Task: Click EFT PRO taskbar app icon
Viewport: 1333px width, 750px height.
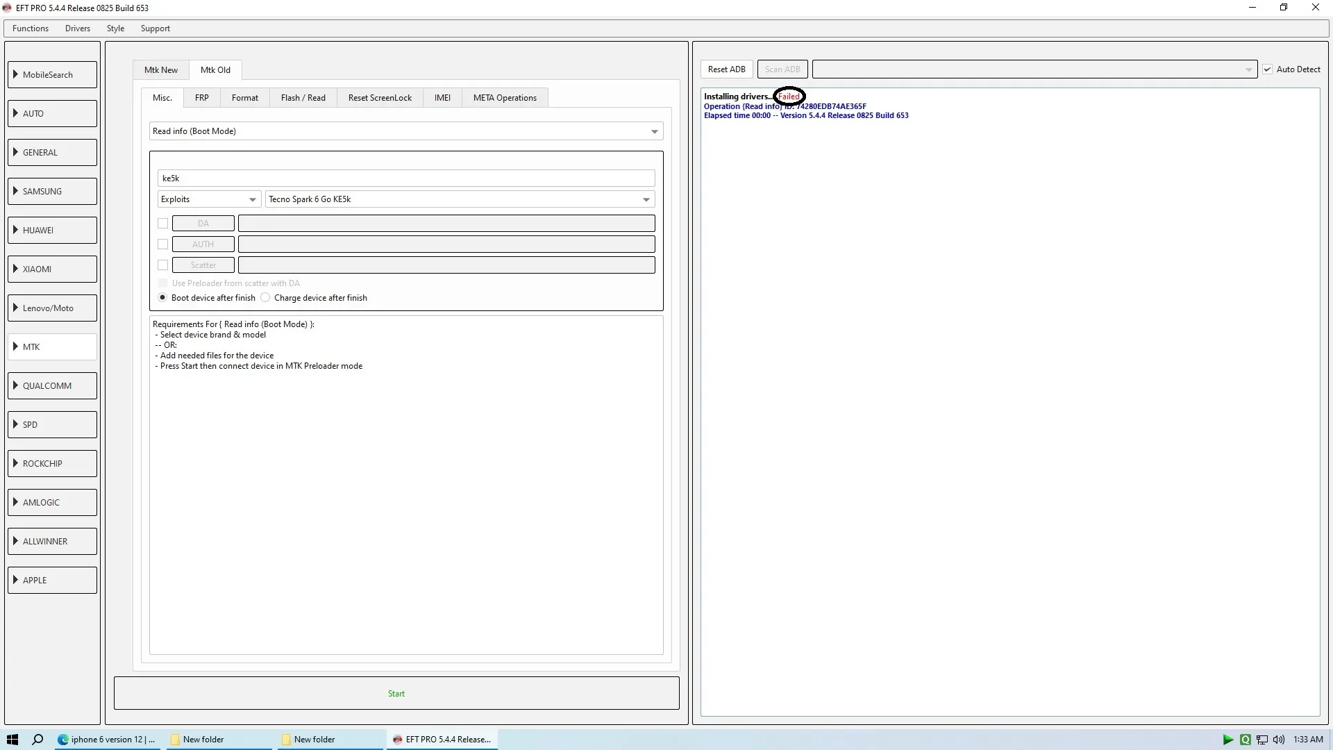Action: coord(398,740)
